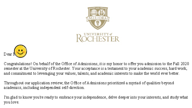Click the 'UNIVERSITY of' text in logo
This screenshot has height=108, width=192.
(98, 34)
